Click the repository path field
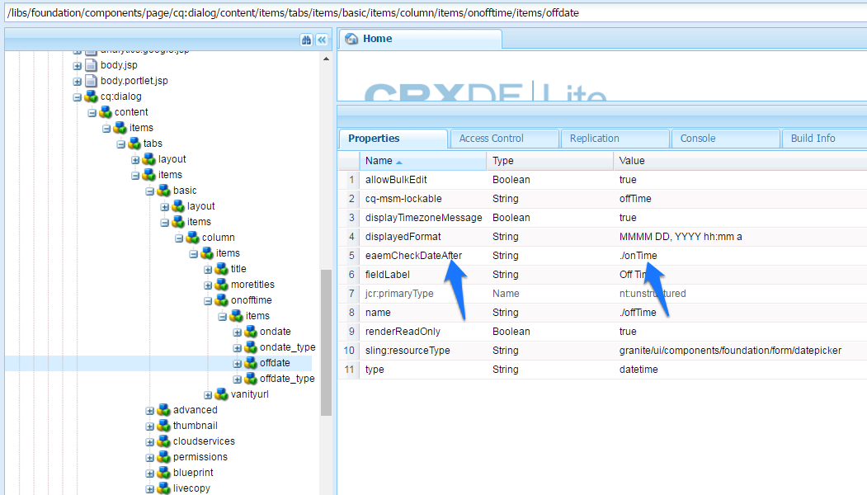Screen dimensions: 867x495 [x=436, y=12]
